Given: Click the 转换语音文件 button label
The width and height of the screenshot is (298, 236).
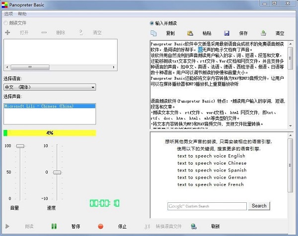Looking at the screenshot, I should [169, 226].
